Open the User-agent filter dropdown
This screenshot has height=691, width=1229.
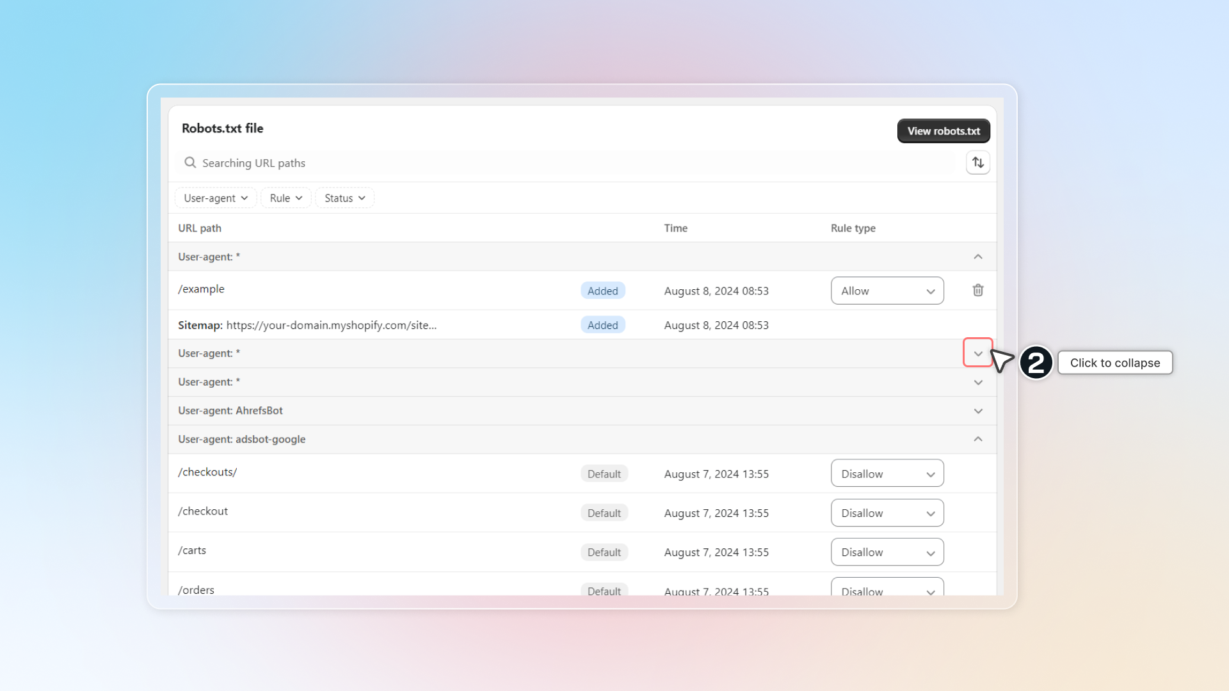[216, 198]
